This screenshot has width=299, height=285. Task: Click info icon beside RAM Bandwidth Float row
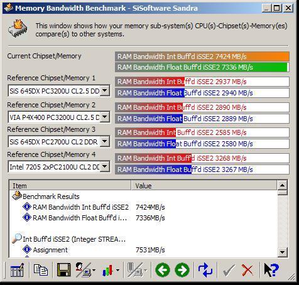pyautogui.click(x=27, y=217)
